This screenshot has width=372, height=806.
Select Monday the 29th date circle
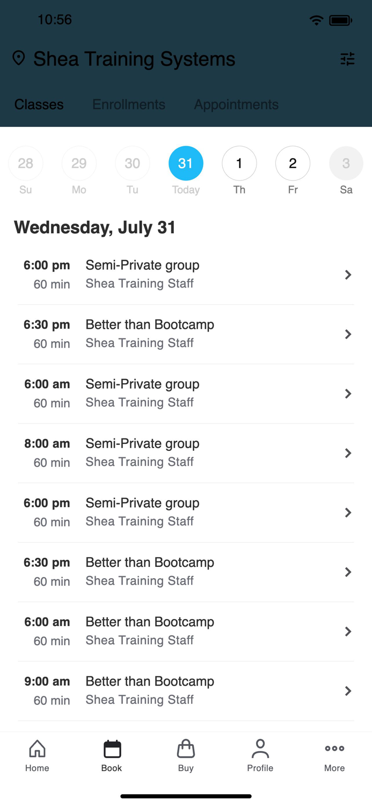[79, 163]
